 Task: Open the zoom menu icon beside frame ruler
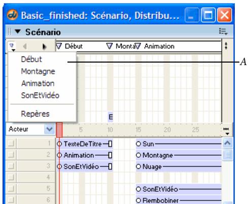pos(226,131)
